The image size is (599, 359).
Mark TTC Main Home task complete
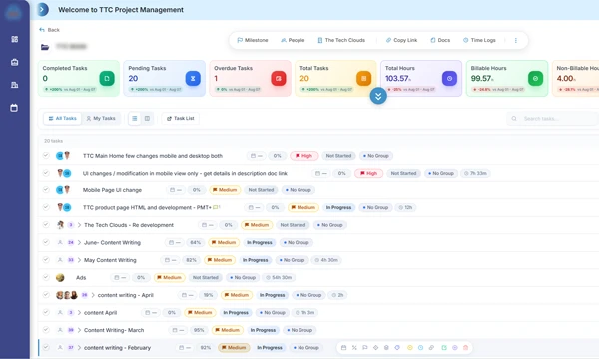click(46, 156)
